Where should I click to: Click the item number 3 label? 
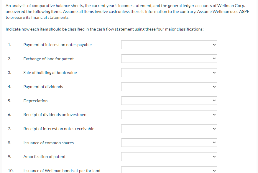(9, 73)
